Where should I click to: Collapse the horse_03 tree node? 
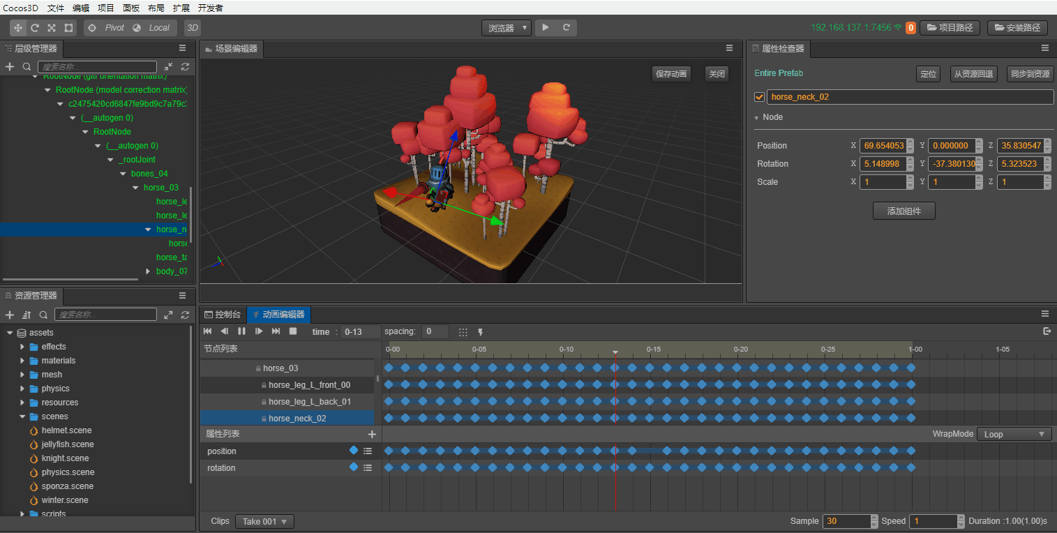(136, 188)
